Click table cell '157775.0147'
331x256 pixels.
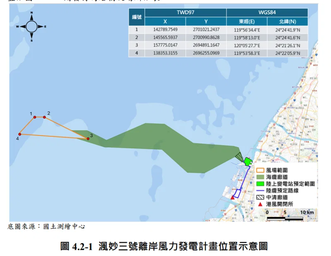pos(165,45)
